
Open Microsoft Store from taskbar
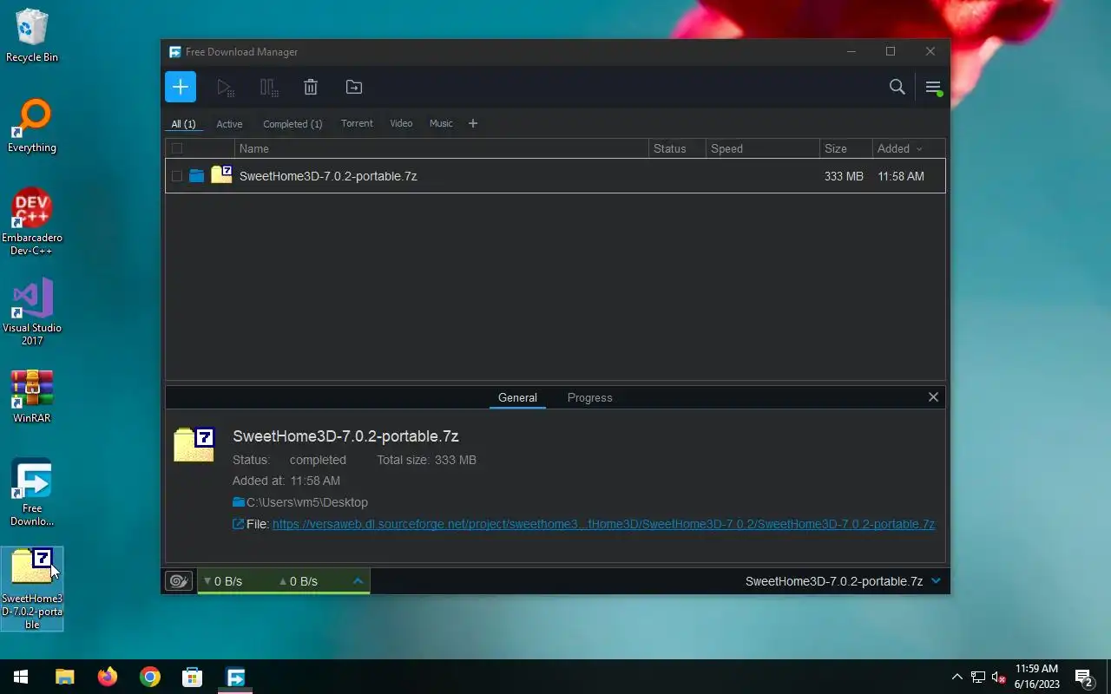pyautogui.click(x=192, y=677)
